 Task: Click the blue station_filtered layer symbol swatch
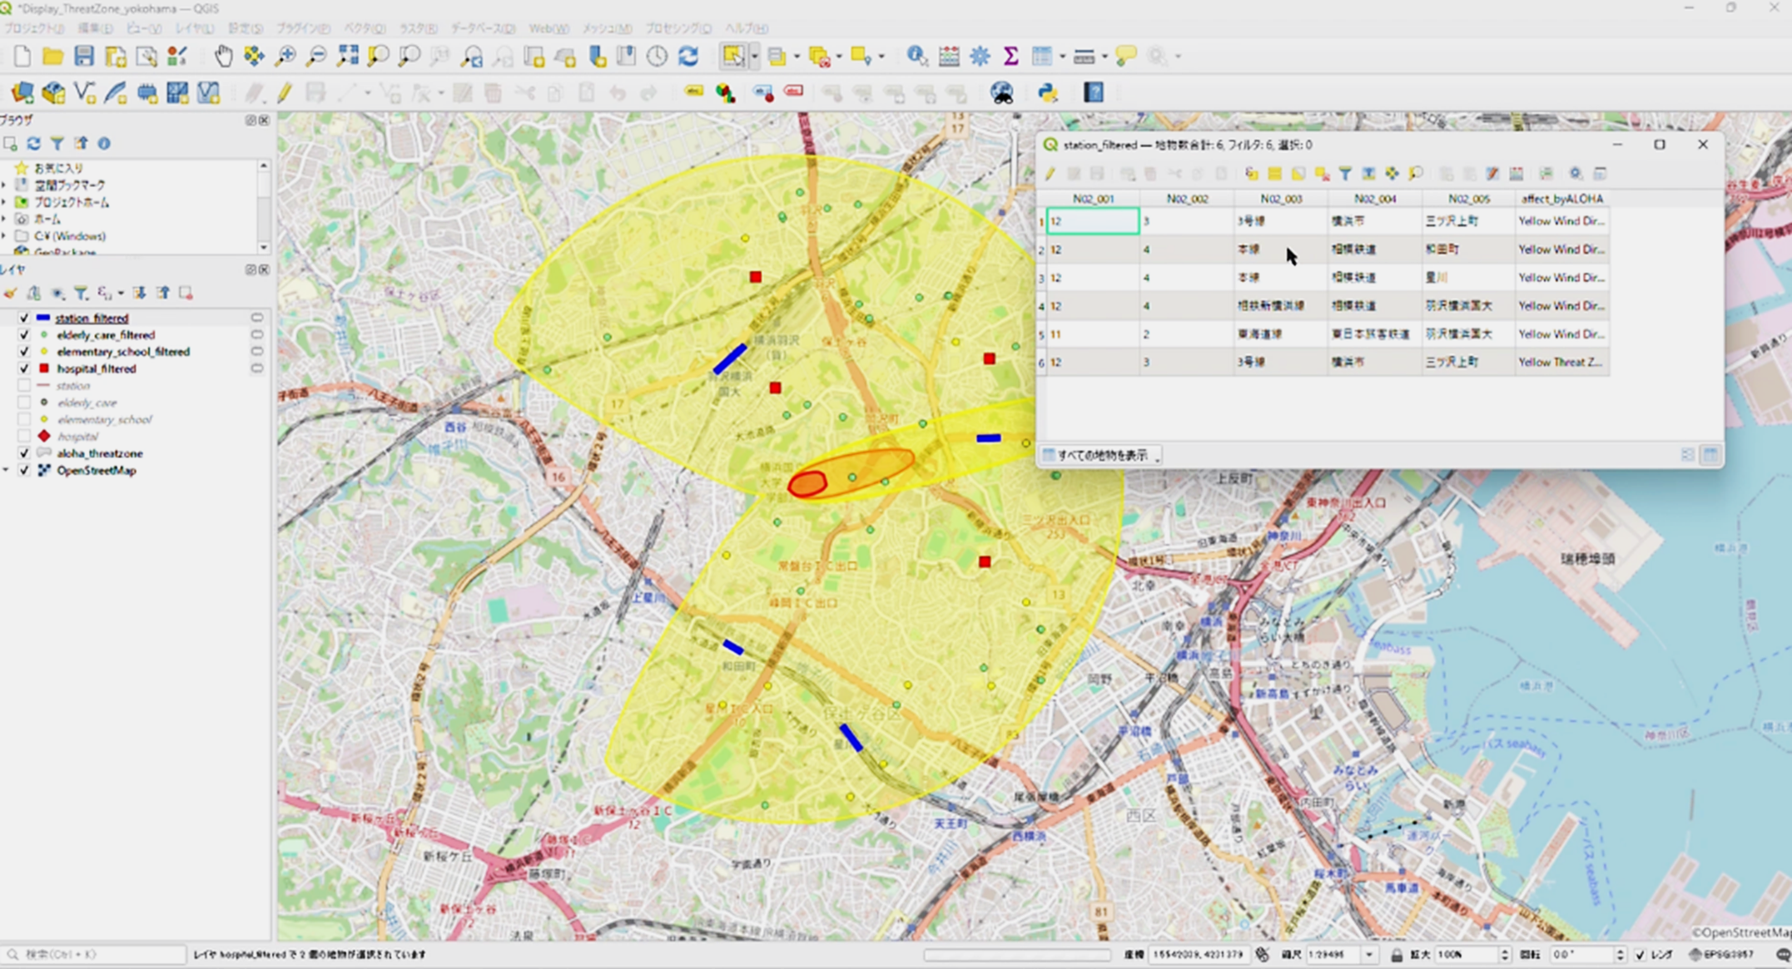(x=43, y=318)
